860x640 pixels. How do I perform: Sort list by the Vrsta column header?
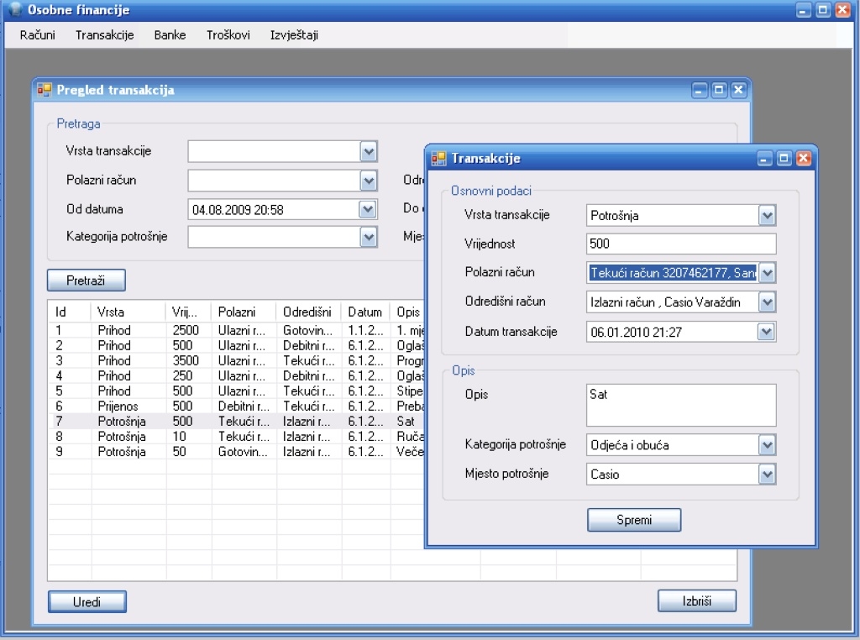tap(128, 312)
